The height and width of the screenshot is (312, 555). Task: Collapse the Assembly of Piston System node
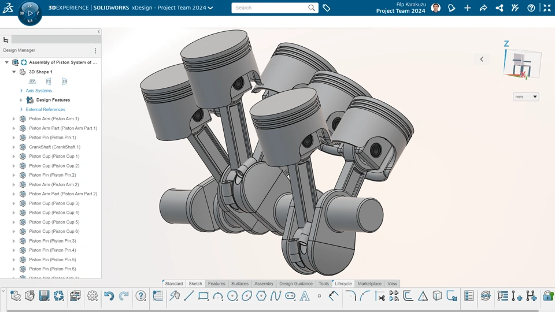pos(6,62)
